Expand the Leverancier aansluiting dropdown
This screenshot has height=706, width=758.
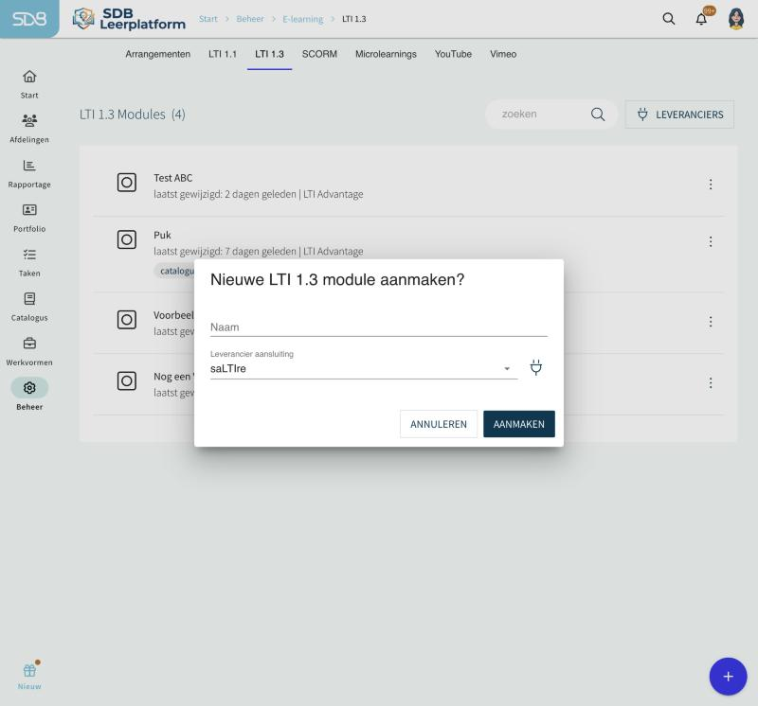(x=364, y=368)
